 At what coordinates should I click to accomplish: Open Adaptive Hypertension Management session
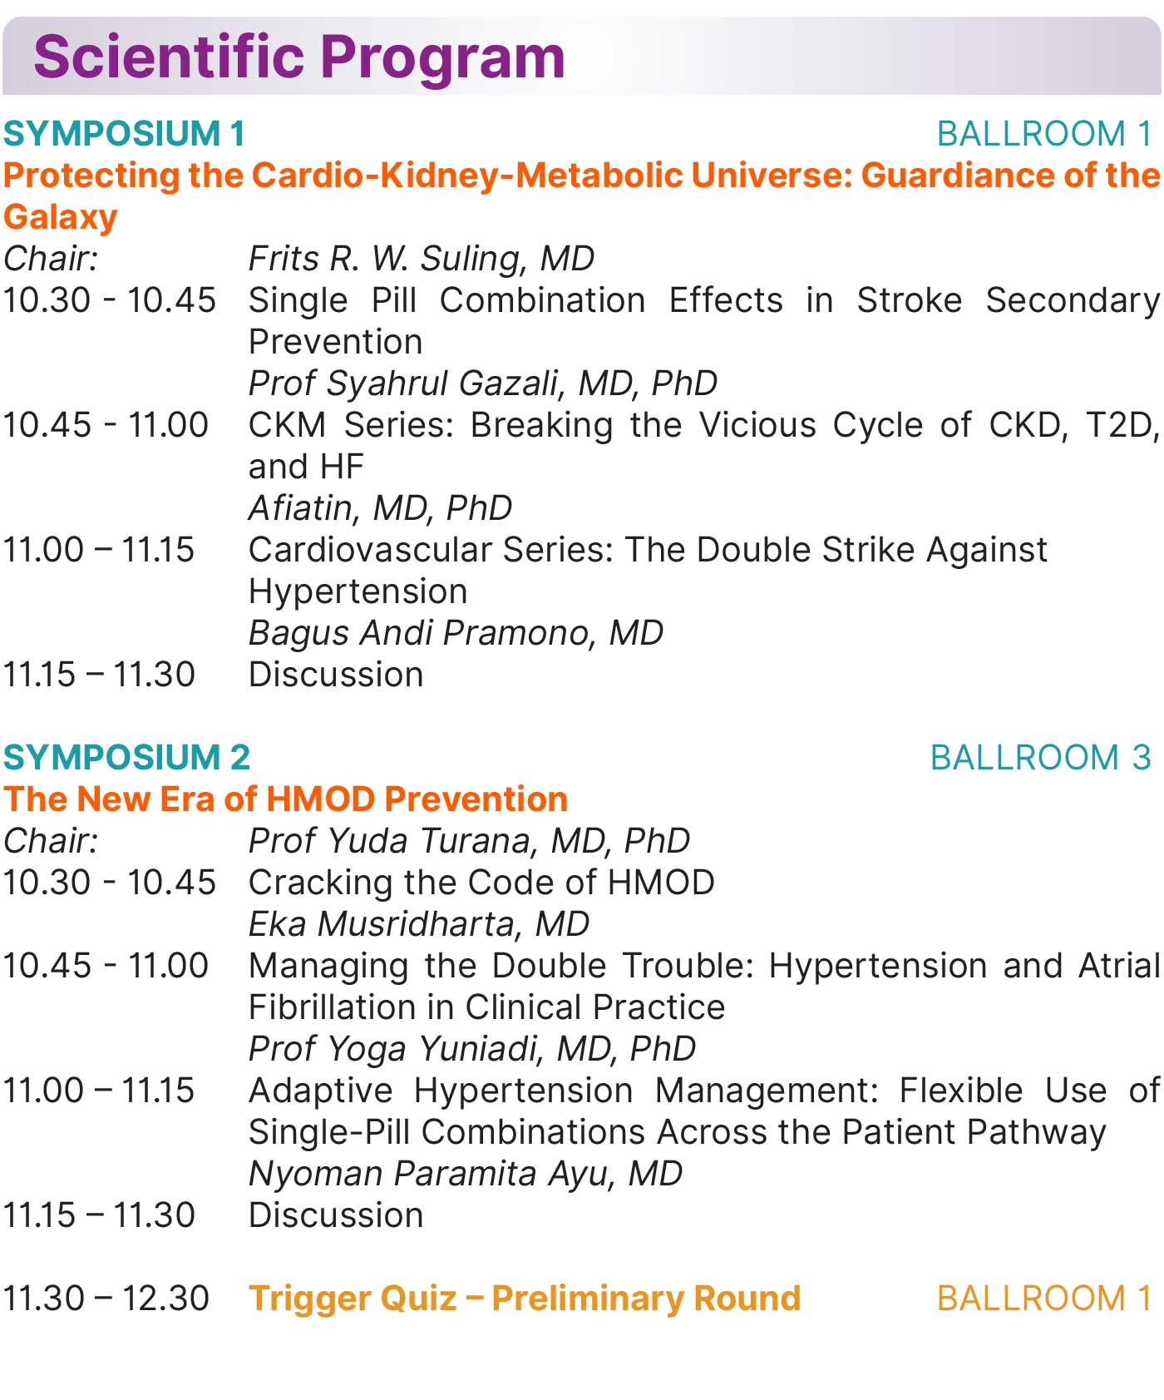703,1091
